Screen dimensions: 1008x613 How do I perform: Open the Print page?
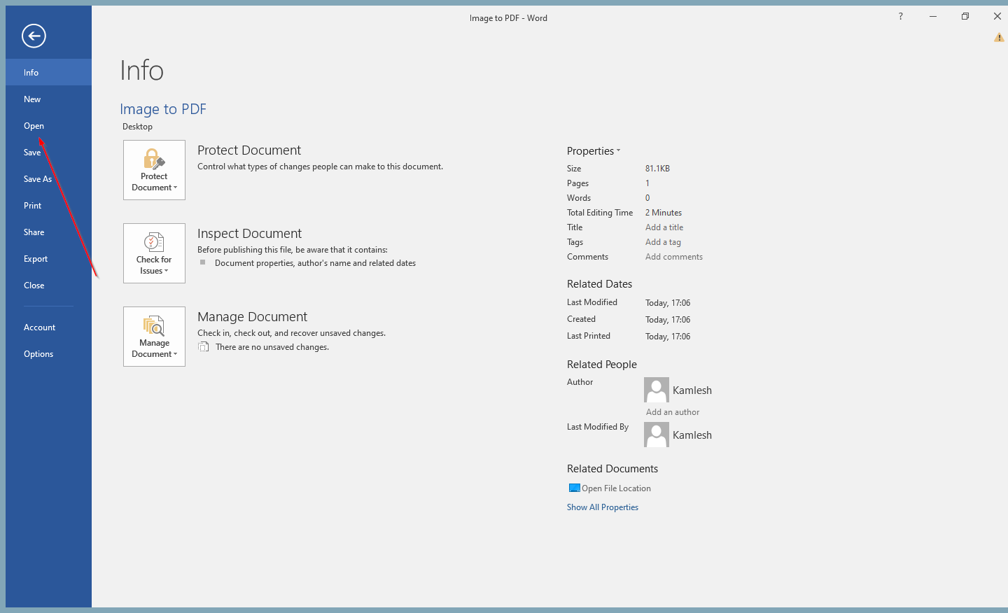pos(33,206)
